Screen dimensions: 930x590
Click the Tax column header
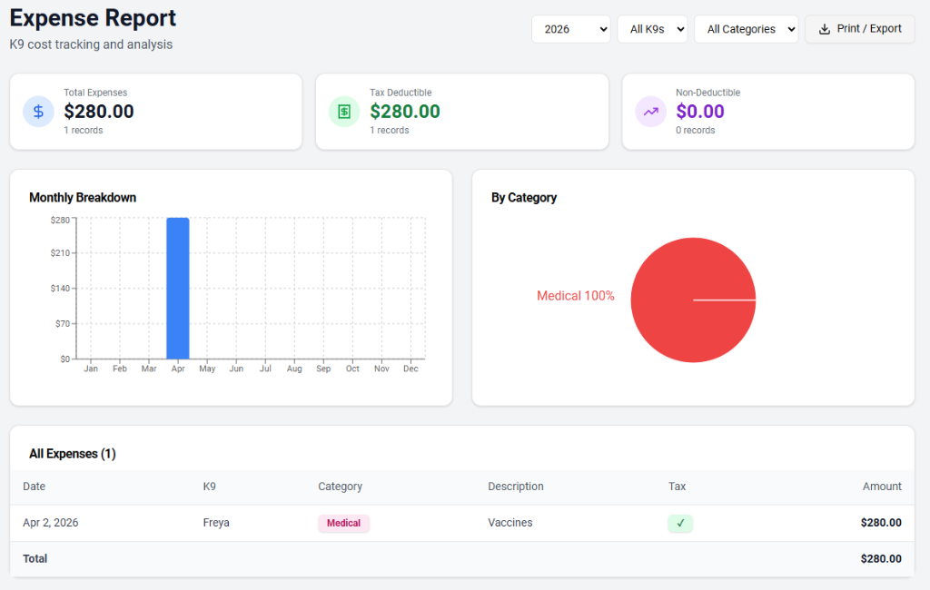point(677,487)
